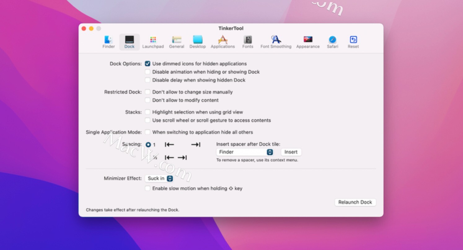Enable scroll wheel to access Stacks contents
Screen dimensions: 463x250
(148, 120)
